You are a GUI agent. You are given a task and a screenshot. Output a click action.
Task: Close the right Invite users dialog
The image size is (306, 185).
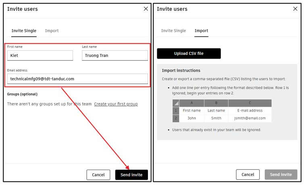tap(295, 9)
